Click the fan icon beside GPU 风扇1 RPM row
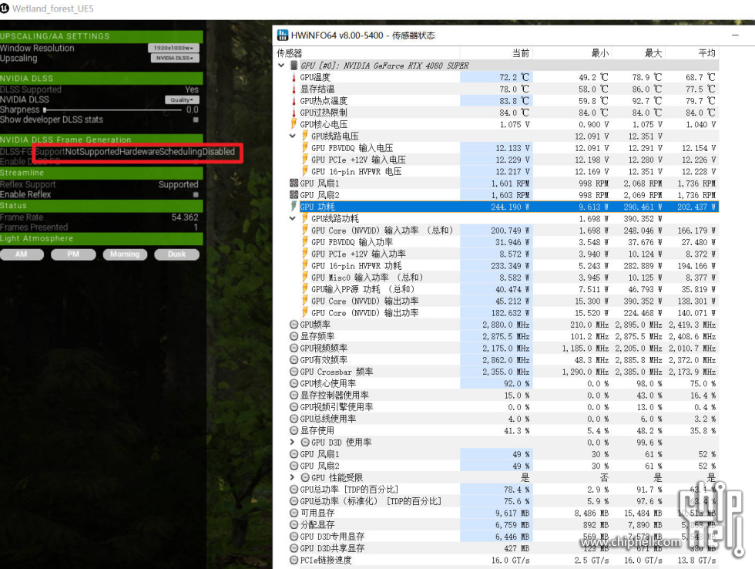The width and height of the screenshot is (755, 569). pos(294,183)
